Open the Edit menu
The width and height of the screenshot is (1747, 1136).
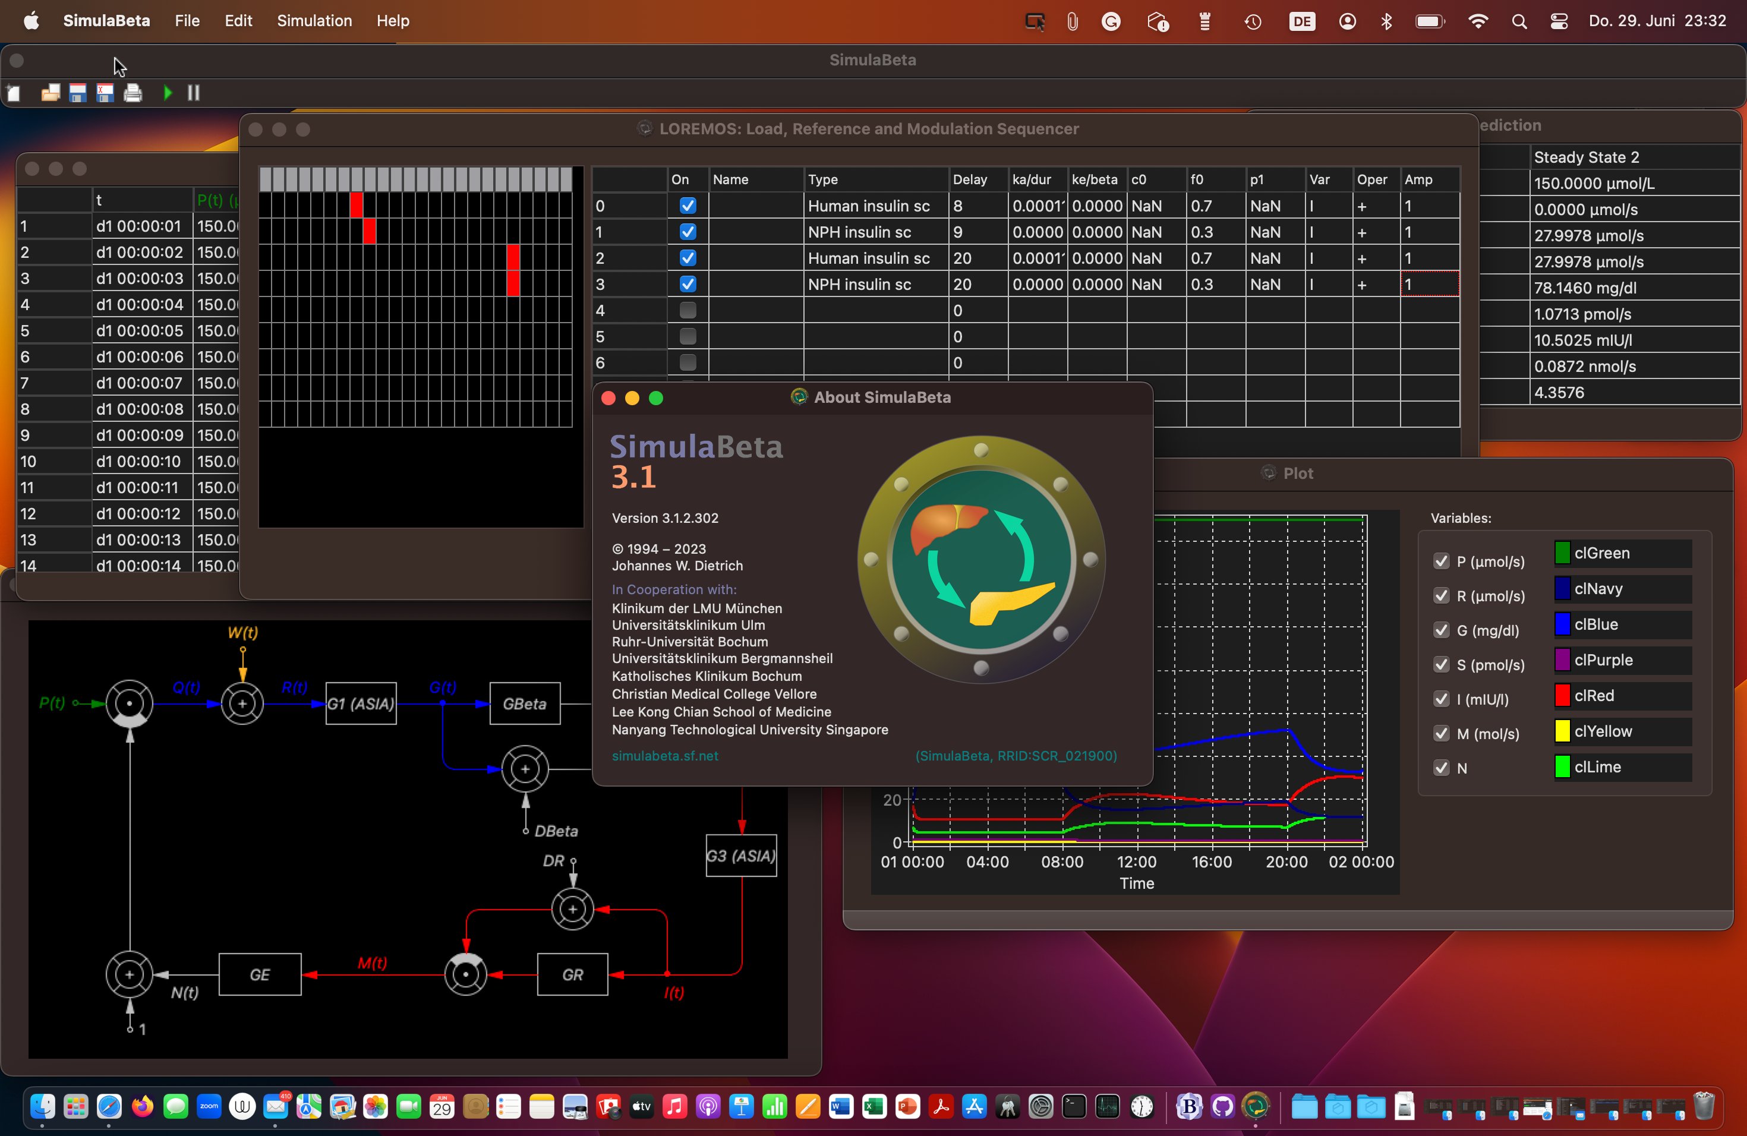(x=238, y=21)
